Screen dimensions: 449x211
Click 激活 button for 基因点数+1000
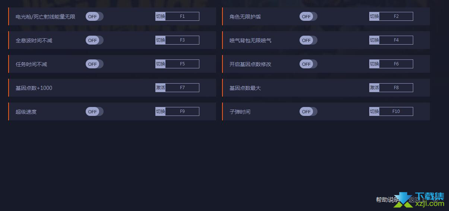point(161,88)
